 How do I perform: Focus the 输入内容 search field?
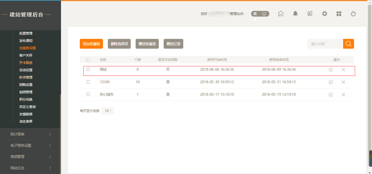(x=325, y=44)
